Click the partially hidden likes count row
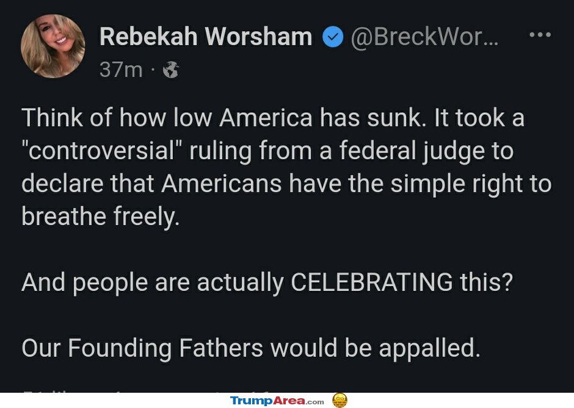Viewport: 574px width, 408px height. 147,391
